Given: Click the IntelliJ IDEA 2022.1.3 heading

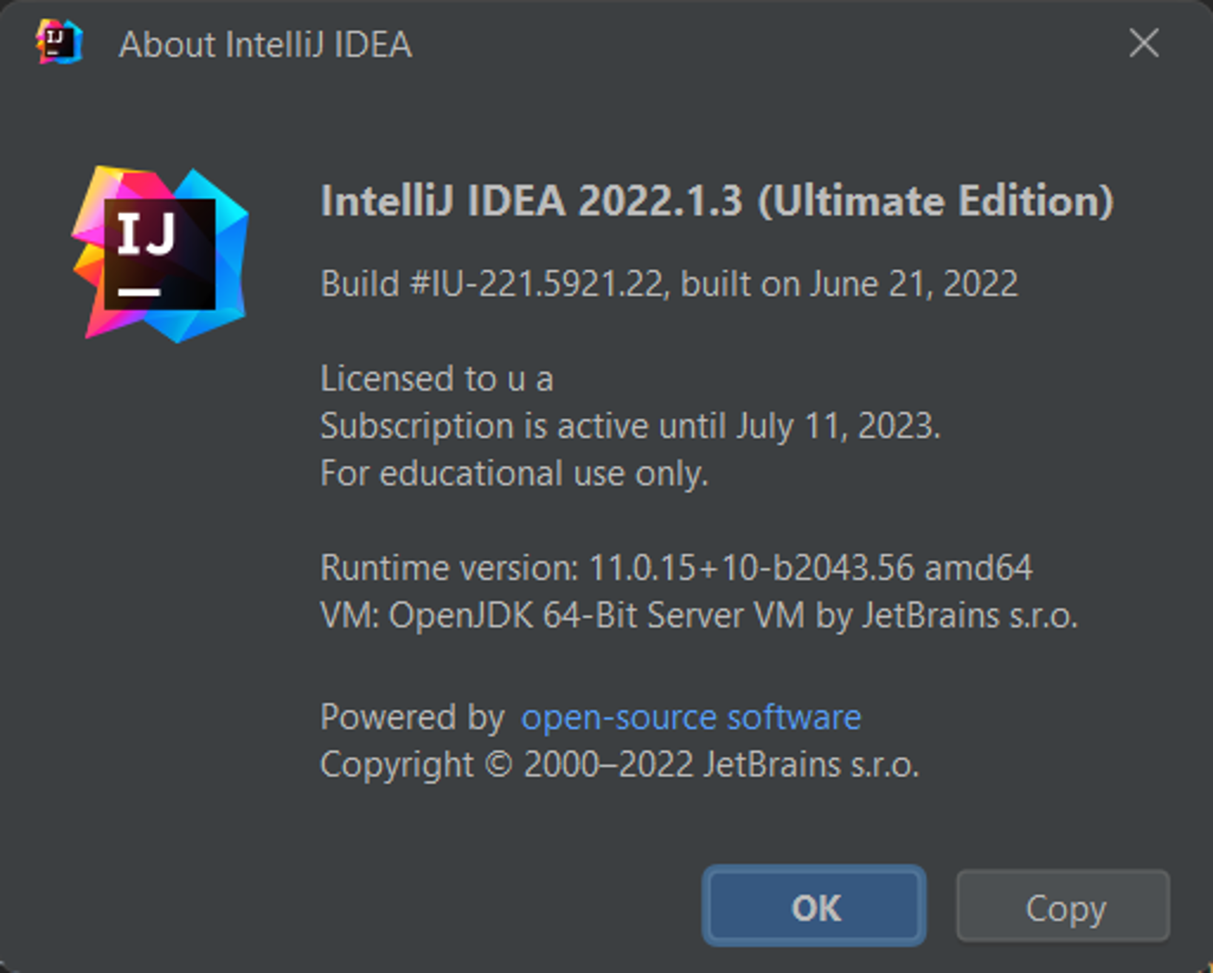Looking at the screenshot, I should [x=717, y=201].
